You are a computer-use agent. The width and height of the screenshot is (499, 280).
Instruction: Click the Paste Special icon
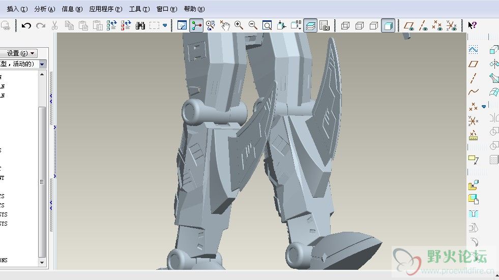coord(98,25)
